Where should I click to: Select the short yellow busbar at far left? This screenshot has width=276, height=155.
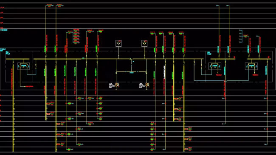click(x=18, y=59)
